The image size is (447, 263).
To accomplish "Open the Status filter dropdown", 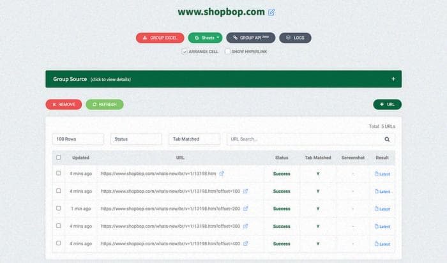I will point(136,139).
